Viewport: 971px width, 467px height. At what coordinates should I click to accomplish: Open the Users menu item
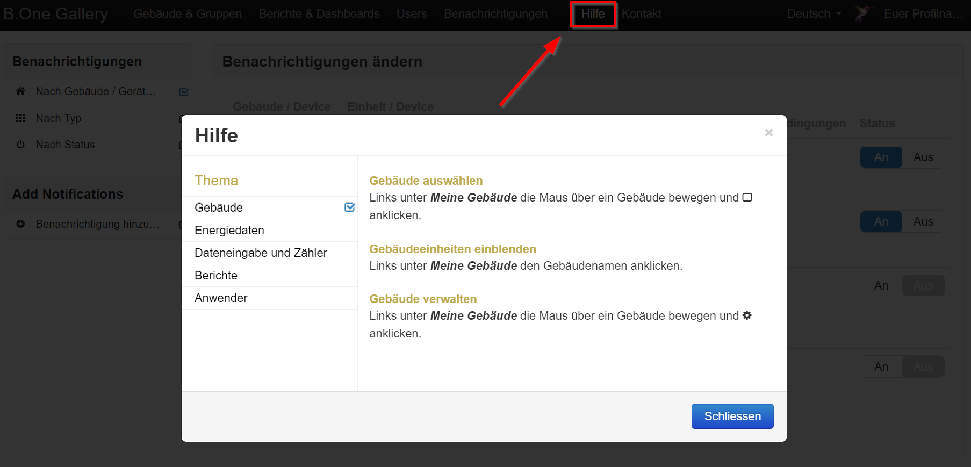(x=412, y=14)
